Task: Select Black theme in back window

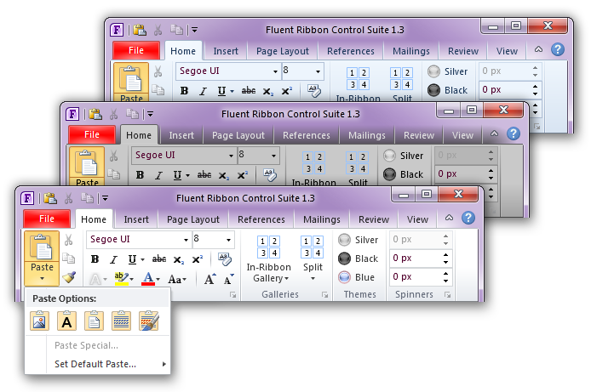Action: pyautogui.click(x=447, y=90)
